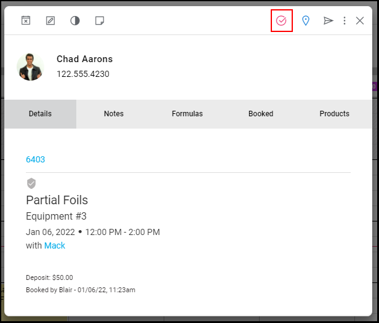379x323 pixels.
Task: Open the Formulas tab
Action: (187, 114)
